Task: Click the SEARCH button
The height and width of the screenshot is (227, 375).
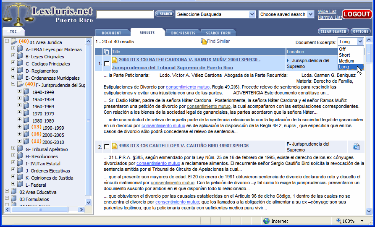Action: (164, 14)
